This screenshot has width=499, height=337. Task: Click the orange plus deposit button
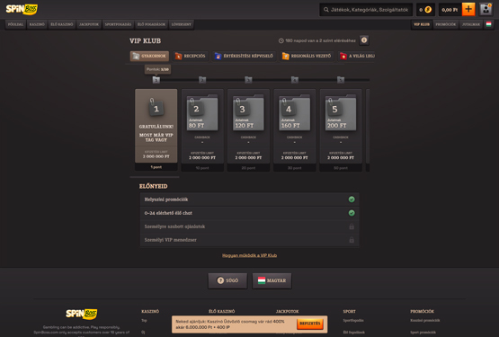tap(468, 9)
